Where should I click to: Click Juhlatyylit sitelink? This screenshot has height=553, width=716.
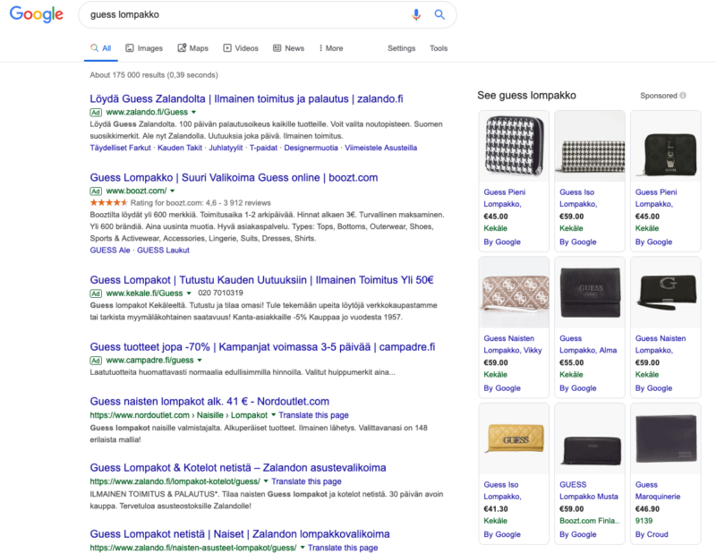(x=226, y=148)
